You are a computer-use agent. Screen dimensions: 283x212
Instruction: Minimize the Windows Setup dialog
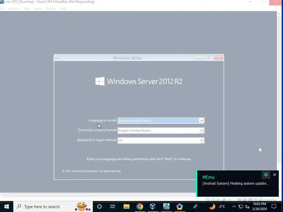tap(200, 58)
